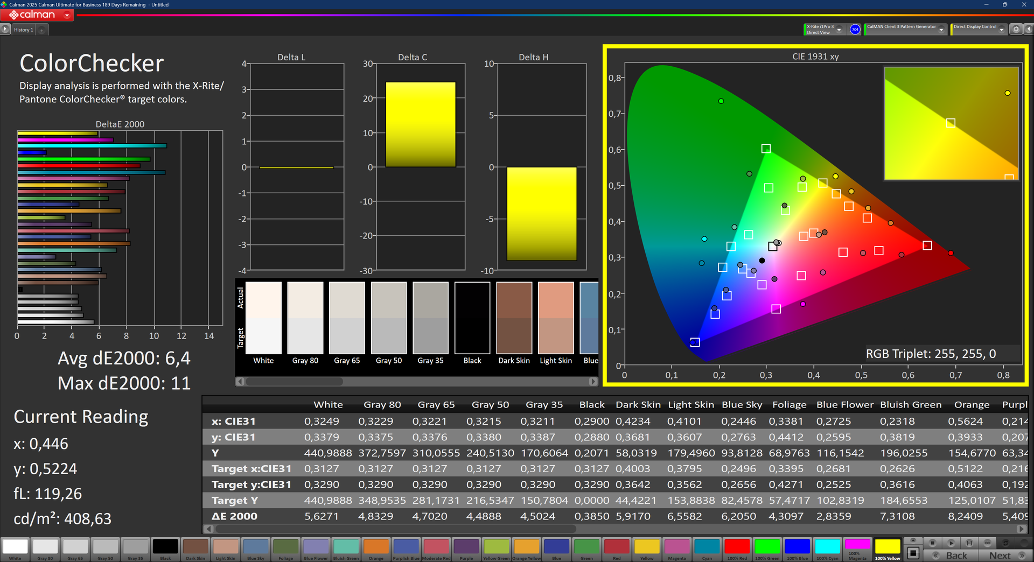This screenshot has width=1034, height=562.
Task: Expand the Direct Display Control dropdown
Action: pos(1001,30)
